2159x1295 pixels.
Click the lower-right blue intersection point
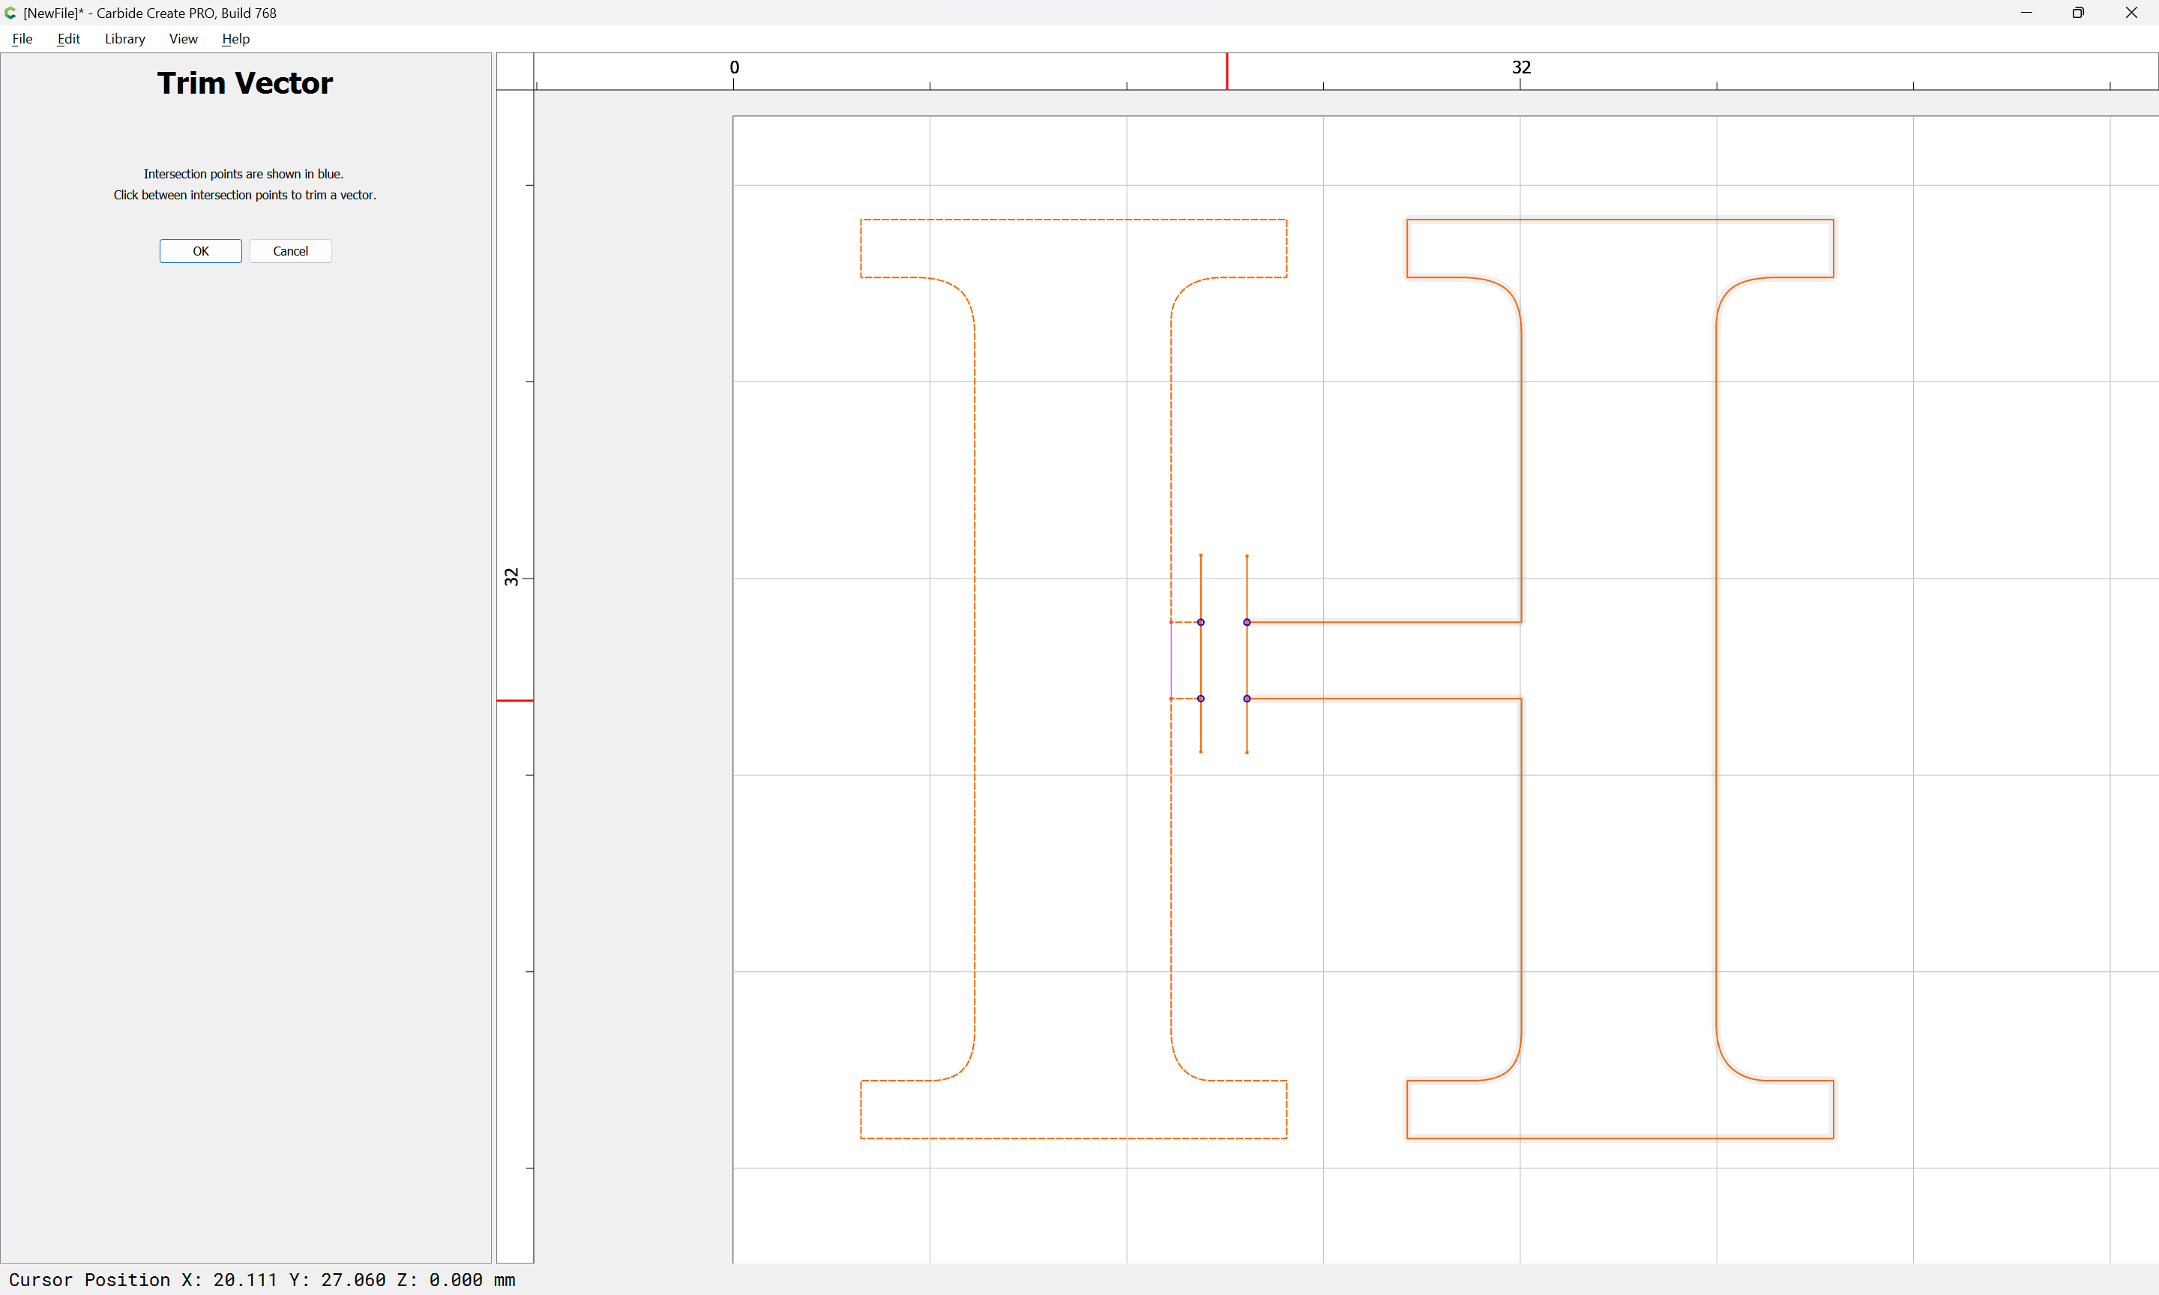point(1247,699)
